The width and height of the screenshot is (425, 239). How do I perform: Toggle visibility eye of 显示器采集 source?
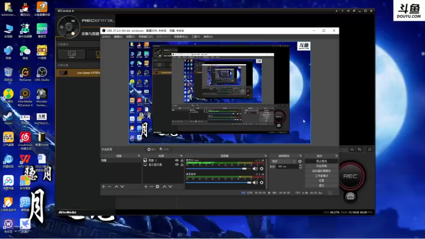[x=177, y=165]
